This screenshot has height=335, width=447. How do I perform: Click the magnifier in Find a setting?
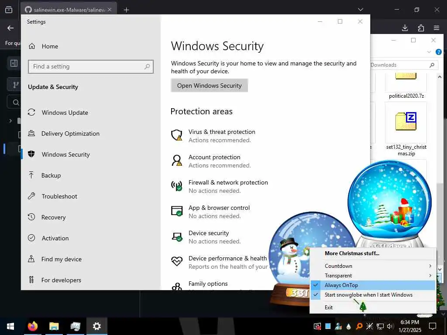(x=147, y=66)
